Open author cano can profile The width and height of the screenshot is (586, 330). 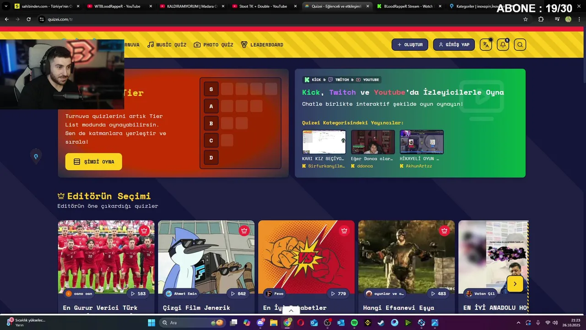[x=80, y=293]
